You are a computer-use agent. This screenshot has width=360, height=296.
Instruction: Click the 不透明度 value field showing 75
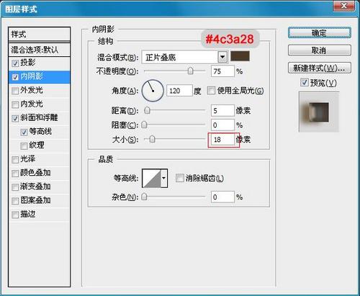click(x=222, y=71)
